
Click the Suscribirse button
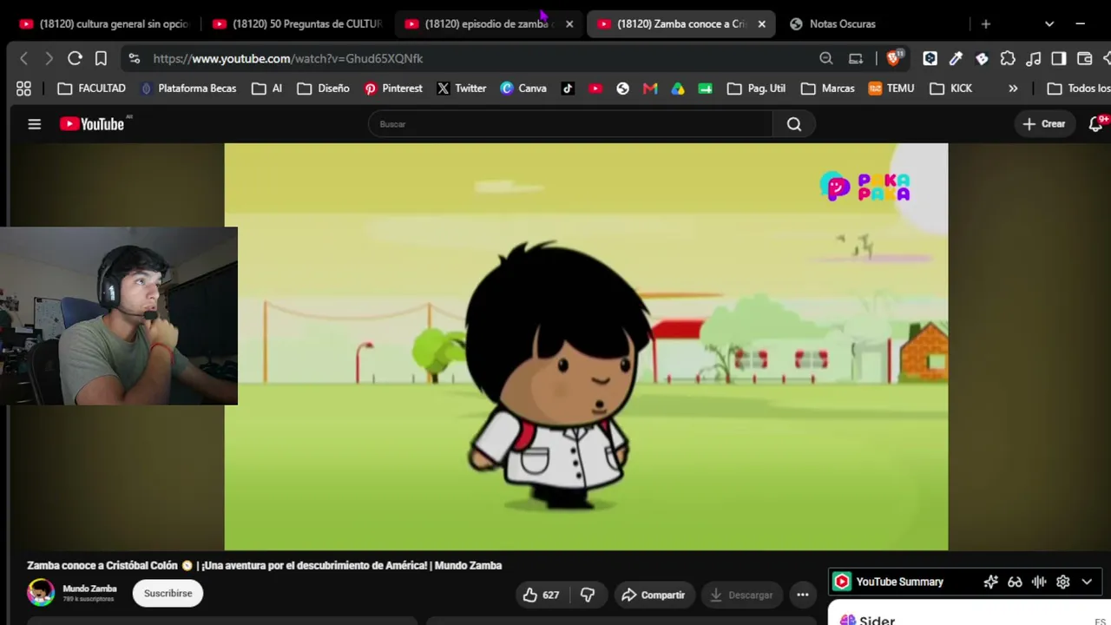(x=168, y=594)
